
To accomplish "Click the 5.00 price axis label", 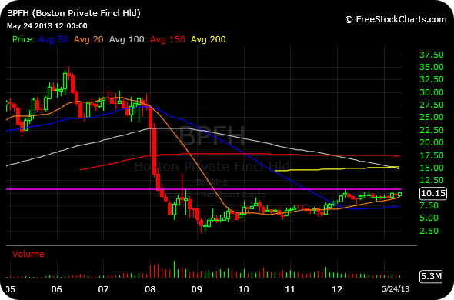I will (429, 218).
